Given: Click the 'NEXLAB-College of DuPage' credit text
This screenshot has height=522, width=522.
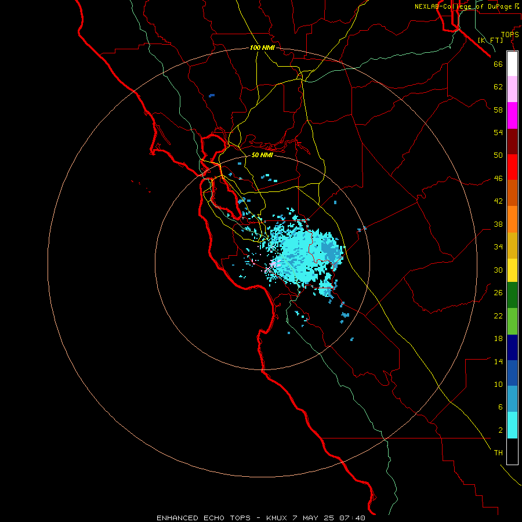Looking at the screenshot, I should click(463, 6).
